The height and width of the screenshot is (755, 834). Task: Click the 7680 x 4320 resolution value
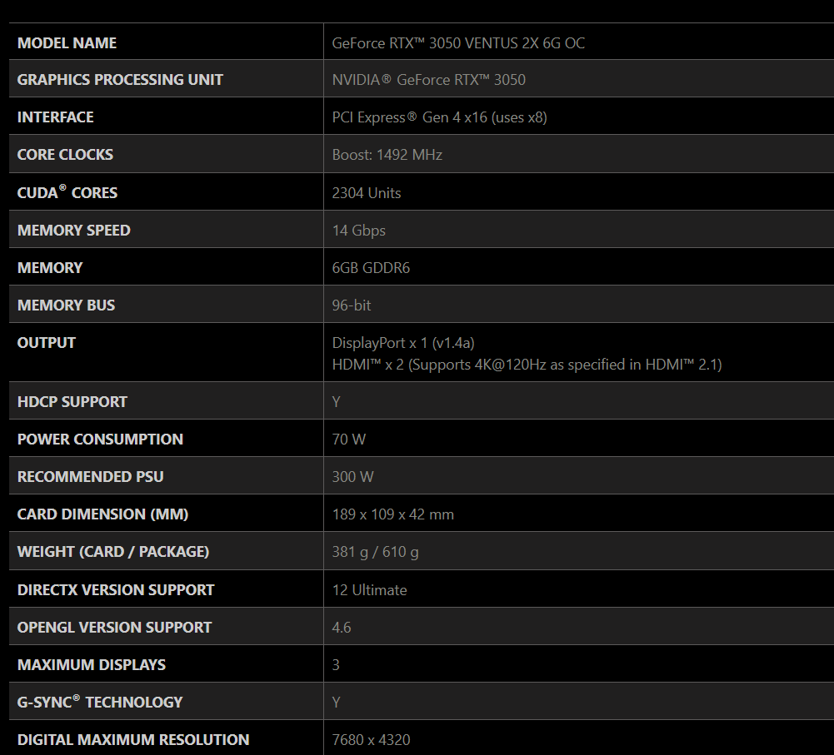point(371,740)
